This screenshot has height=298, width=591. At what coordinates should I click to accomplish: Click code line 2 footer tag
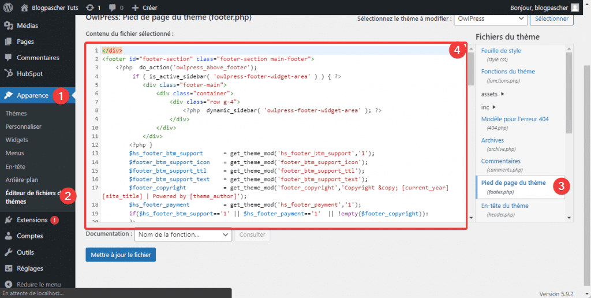point(208,59)
